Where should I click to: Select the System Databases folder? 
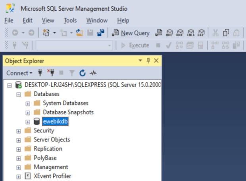pyautogui.click(x=65, y=103)
